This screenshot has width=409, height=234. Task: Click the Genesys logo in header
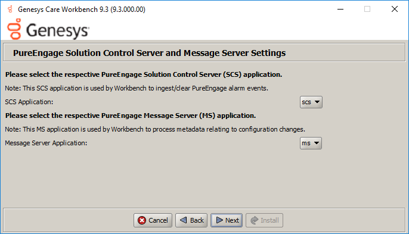[48, 29]
